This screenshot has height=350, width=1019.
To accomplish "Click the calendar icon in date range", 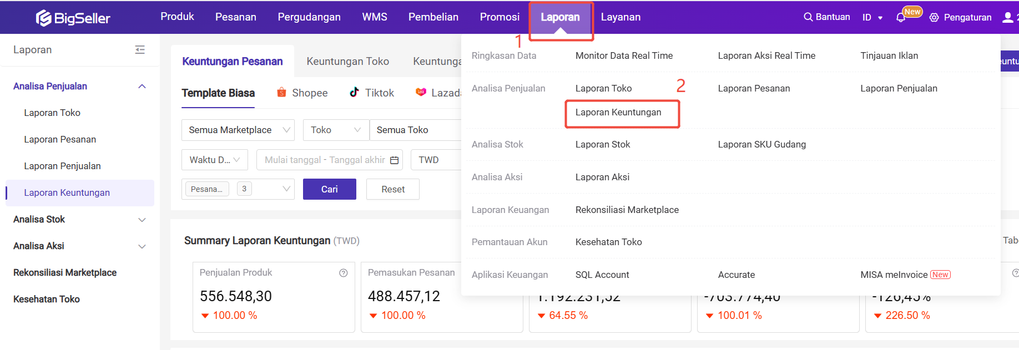I will 395,160.
